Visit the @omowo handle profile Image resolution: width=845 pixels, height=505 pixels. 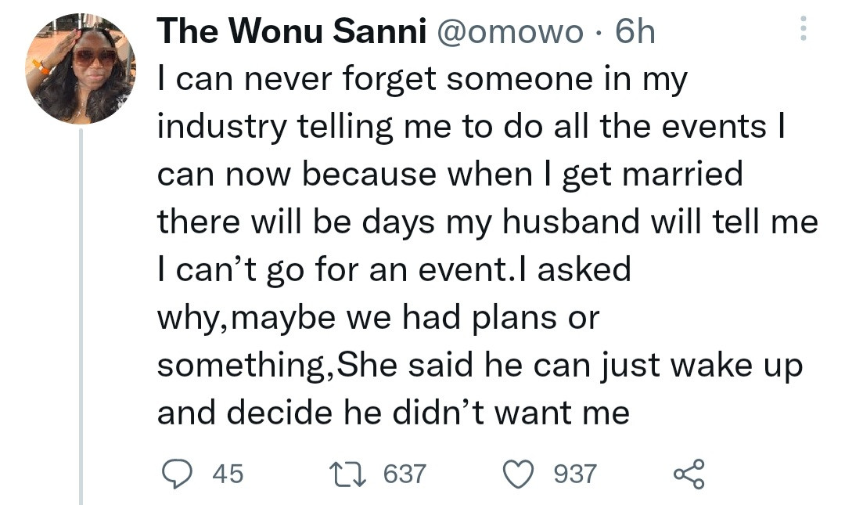coord(509,32)
